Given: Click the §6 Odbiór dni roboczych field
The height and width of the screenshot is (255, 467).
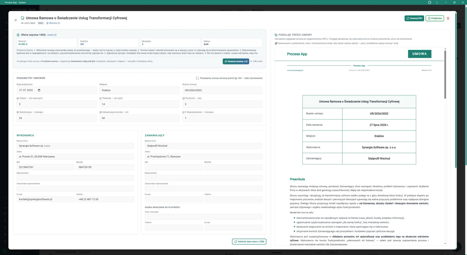Looking at the screenshot, I should [x=57, y=104].
